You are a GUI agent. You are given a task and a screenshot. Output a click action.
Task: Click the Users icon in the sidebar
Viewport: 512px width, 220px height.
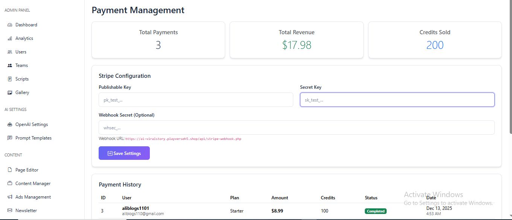pos(10,52)
